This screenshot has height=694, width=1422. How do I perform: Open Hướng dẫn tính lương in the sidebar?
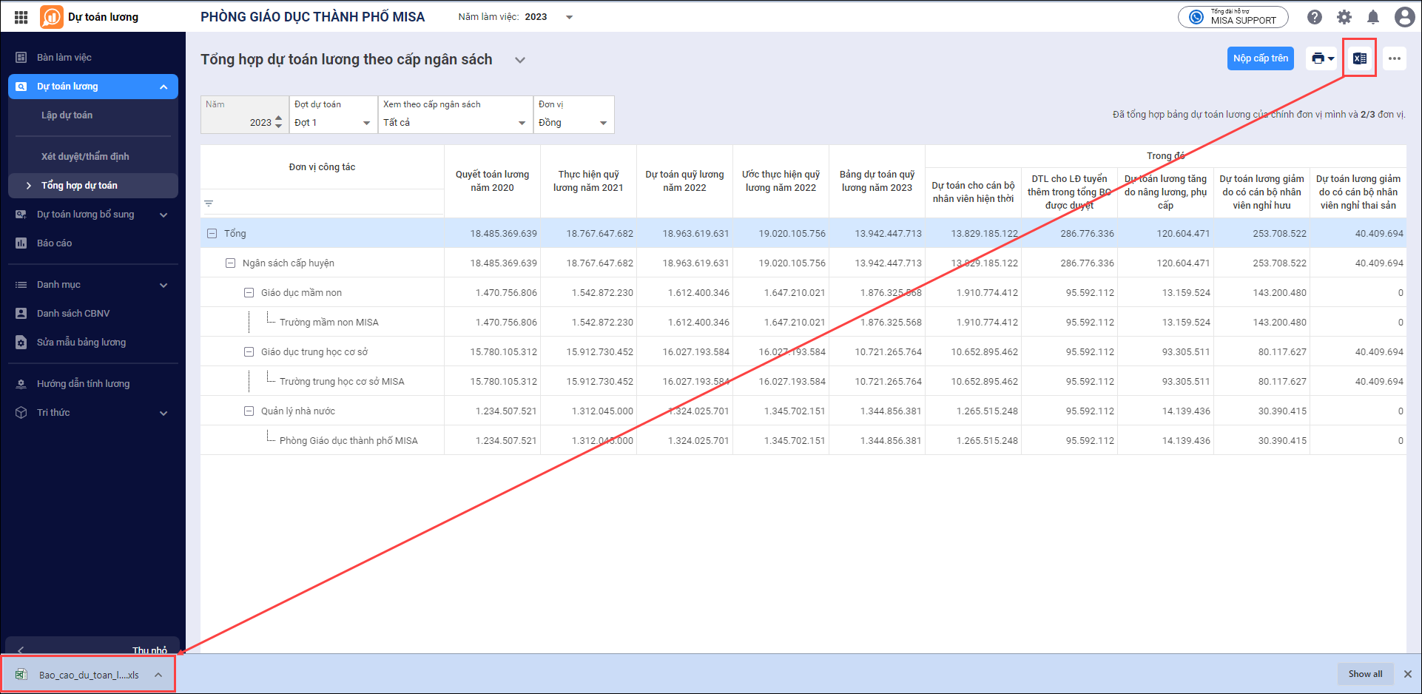[93, 384]
